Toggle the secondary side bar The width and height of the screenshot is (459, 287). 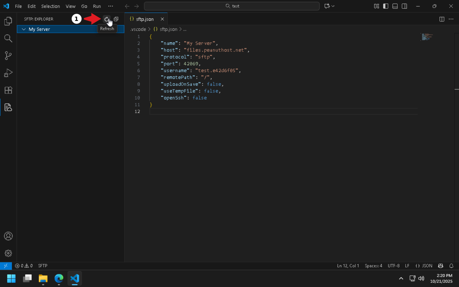404,6
